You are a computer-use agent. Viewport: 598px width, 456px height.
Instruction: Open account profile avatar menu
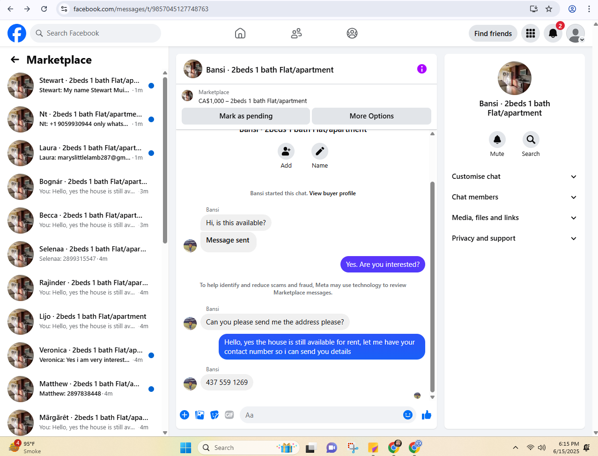coord(576,33)
